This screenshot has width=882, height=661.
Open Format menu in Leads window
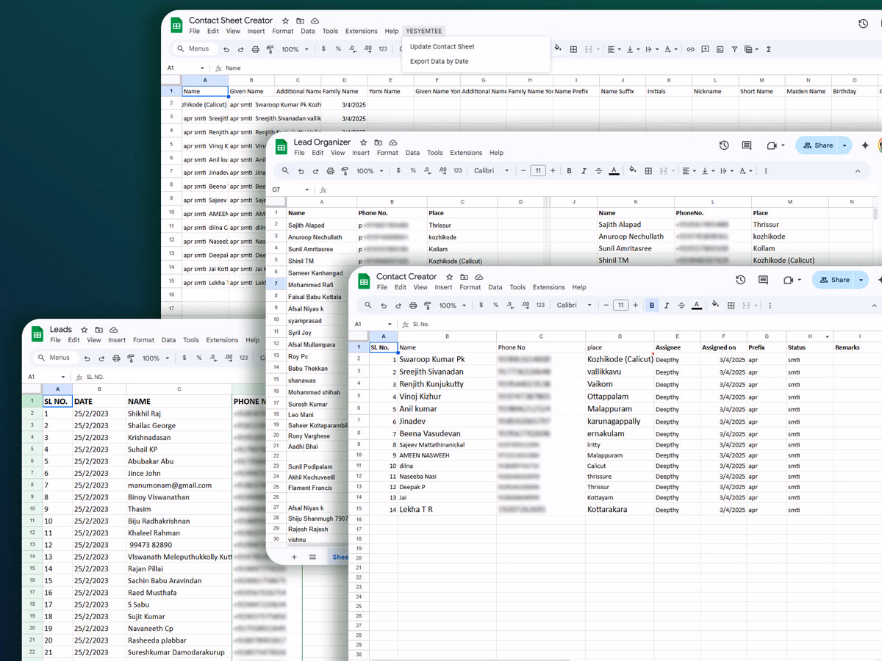click(x=143, y=340)
